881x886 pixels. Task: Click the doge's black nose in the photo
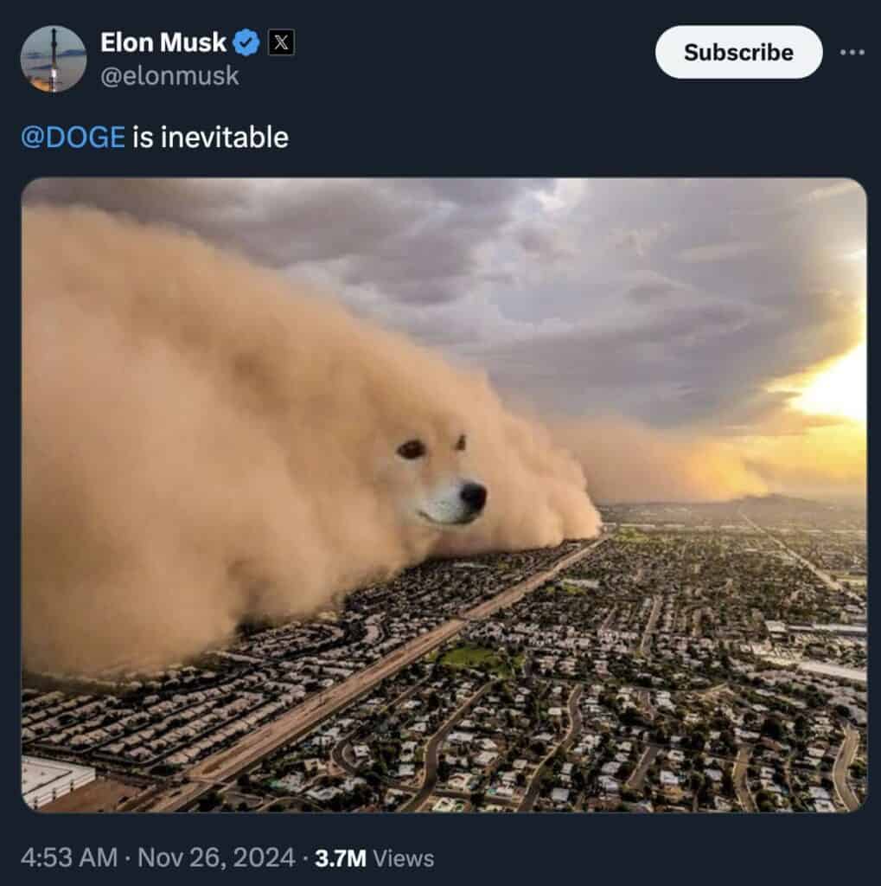coord(473,496)
